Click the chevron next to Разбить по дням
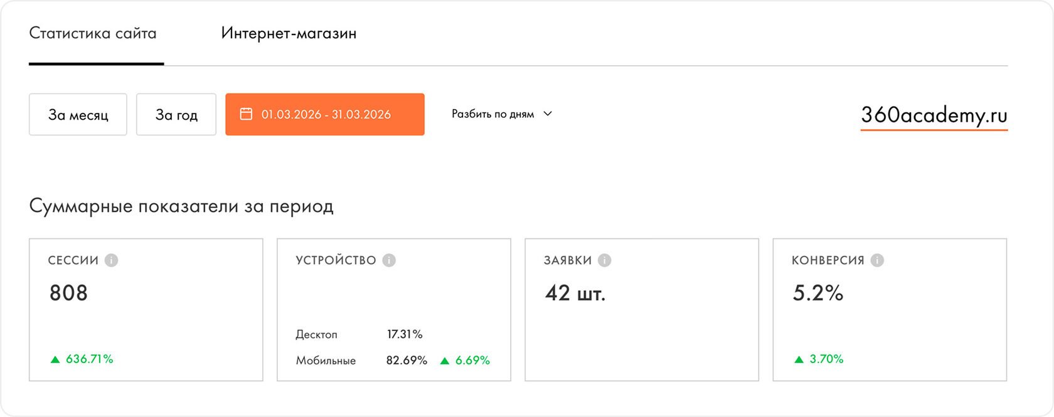Screen dimensions: 1054x417 [548, 114]
